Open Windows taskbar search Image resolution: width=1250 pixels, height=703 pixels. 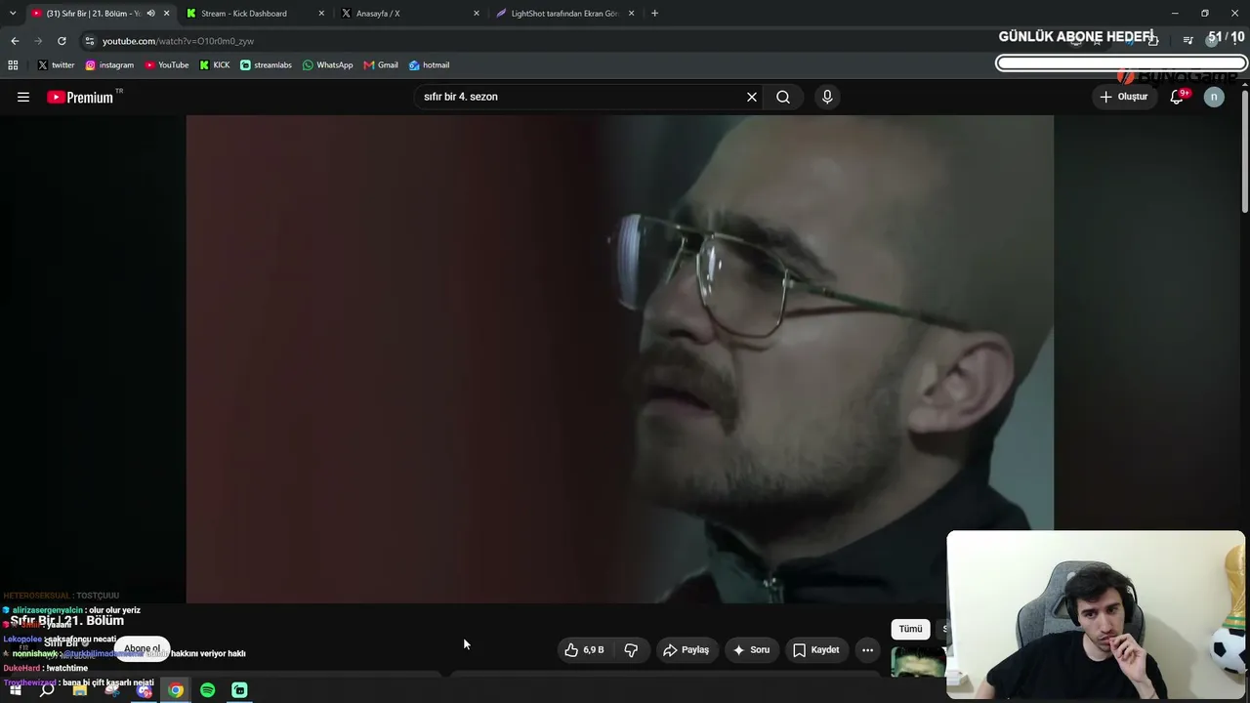pos(47,690)
